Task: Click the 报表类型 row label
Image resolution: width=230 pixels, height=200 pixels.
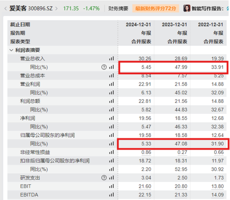Action: (x=20, y=41)
